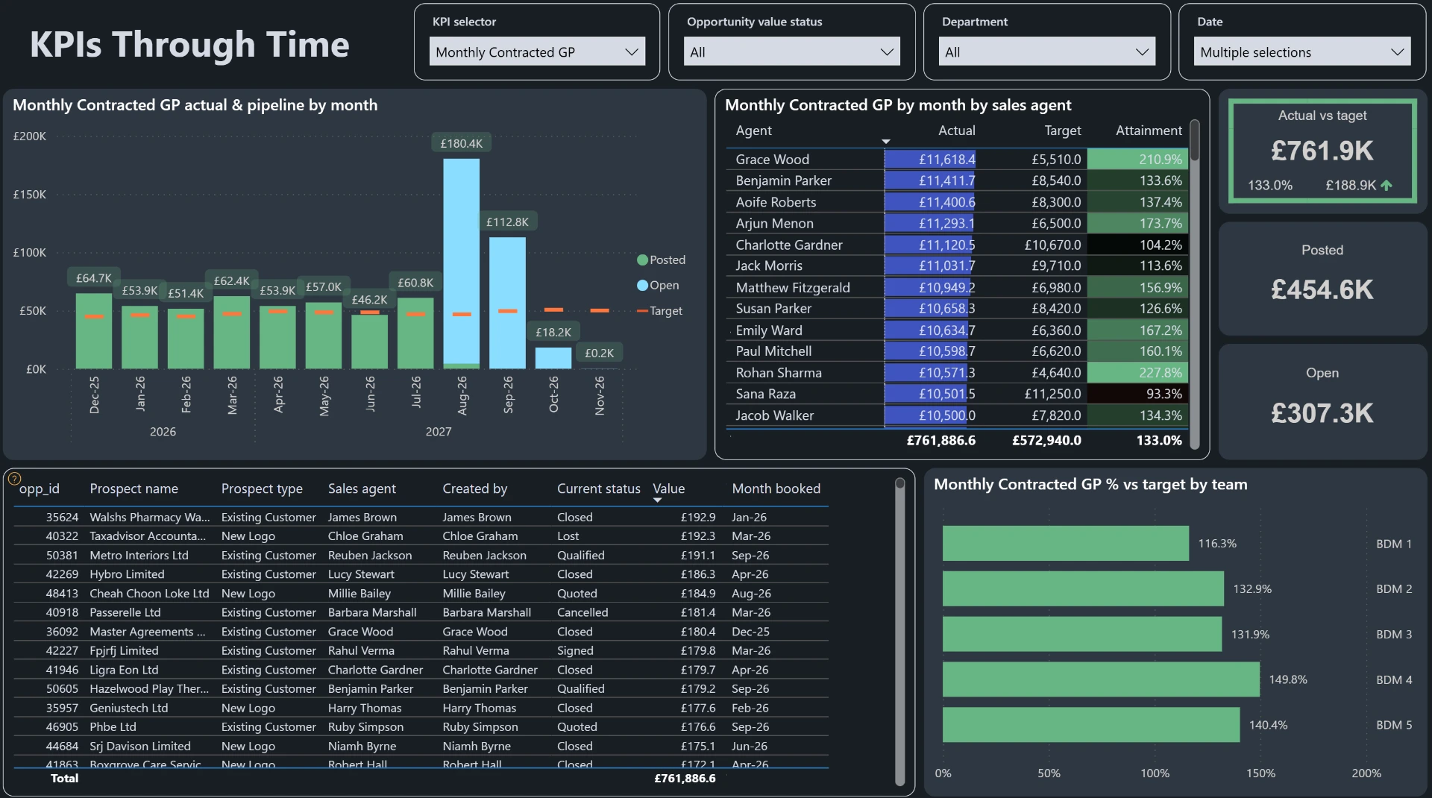
Task: Click the Aug-26 bar in monthly chart
Action: click(461, 263)
